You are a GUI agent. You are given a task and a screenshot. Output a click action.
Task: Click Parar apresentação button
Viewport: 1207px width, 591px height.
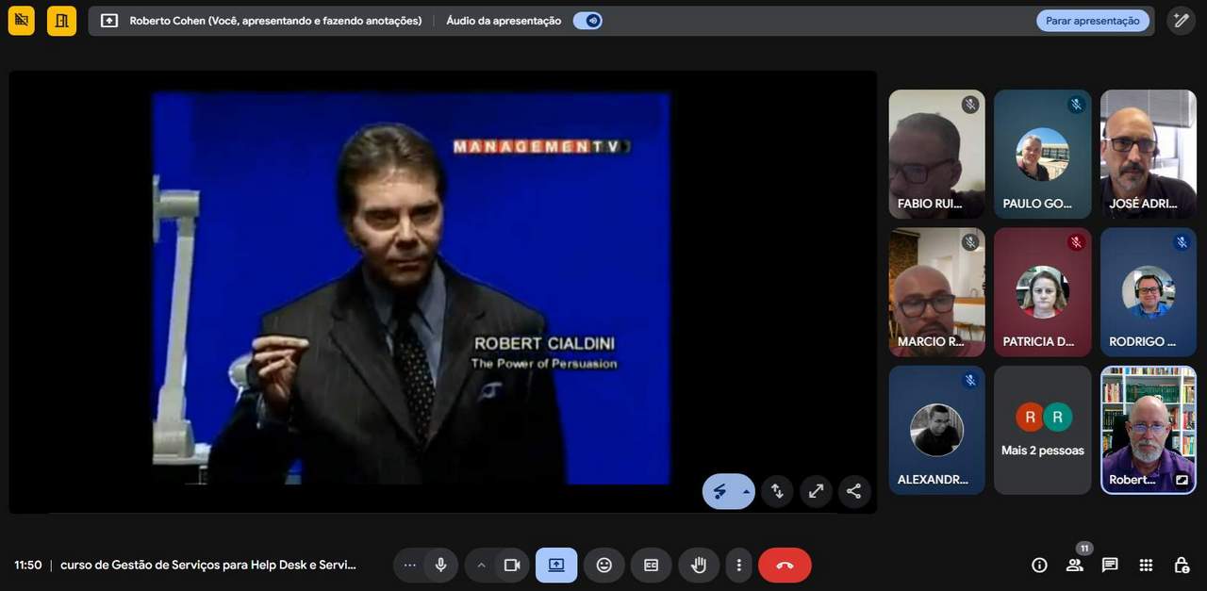pos(1092,21)
